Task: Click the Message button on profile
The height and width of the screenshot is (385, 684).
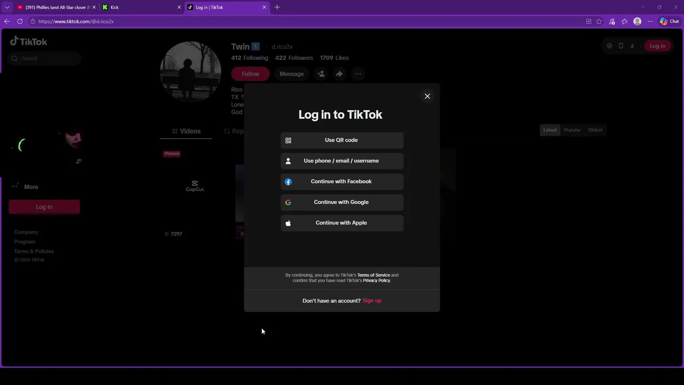Action: click(x=292, y=74)
